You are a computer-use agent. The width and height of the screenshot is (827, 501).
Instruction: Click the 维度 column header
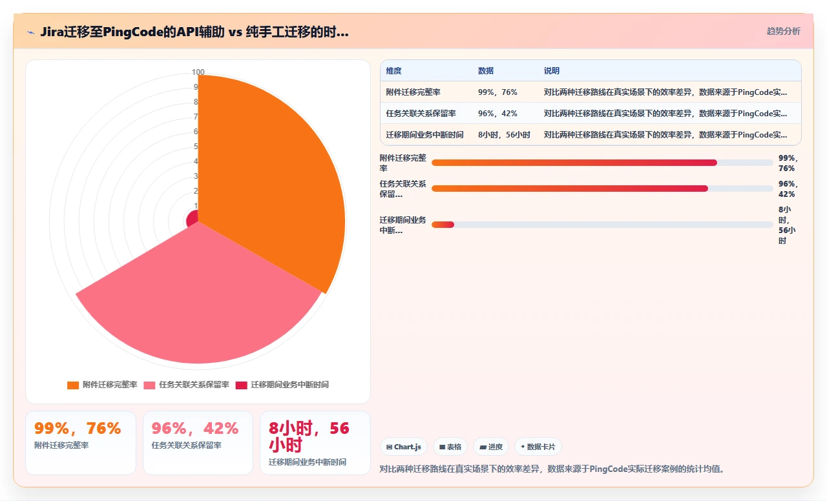(394, 71)
